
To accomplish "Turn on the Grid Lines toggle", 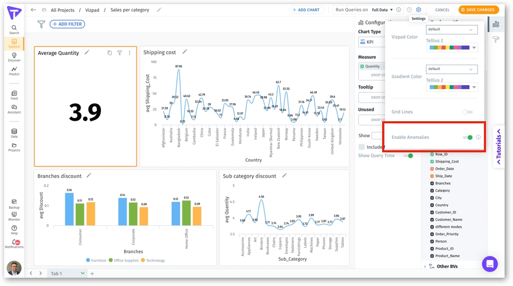I will (468, 112).
